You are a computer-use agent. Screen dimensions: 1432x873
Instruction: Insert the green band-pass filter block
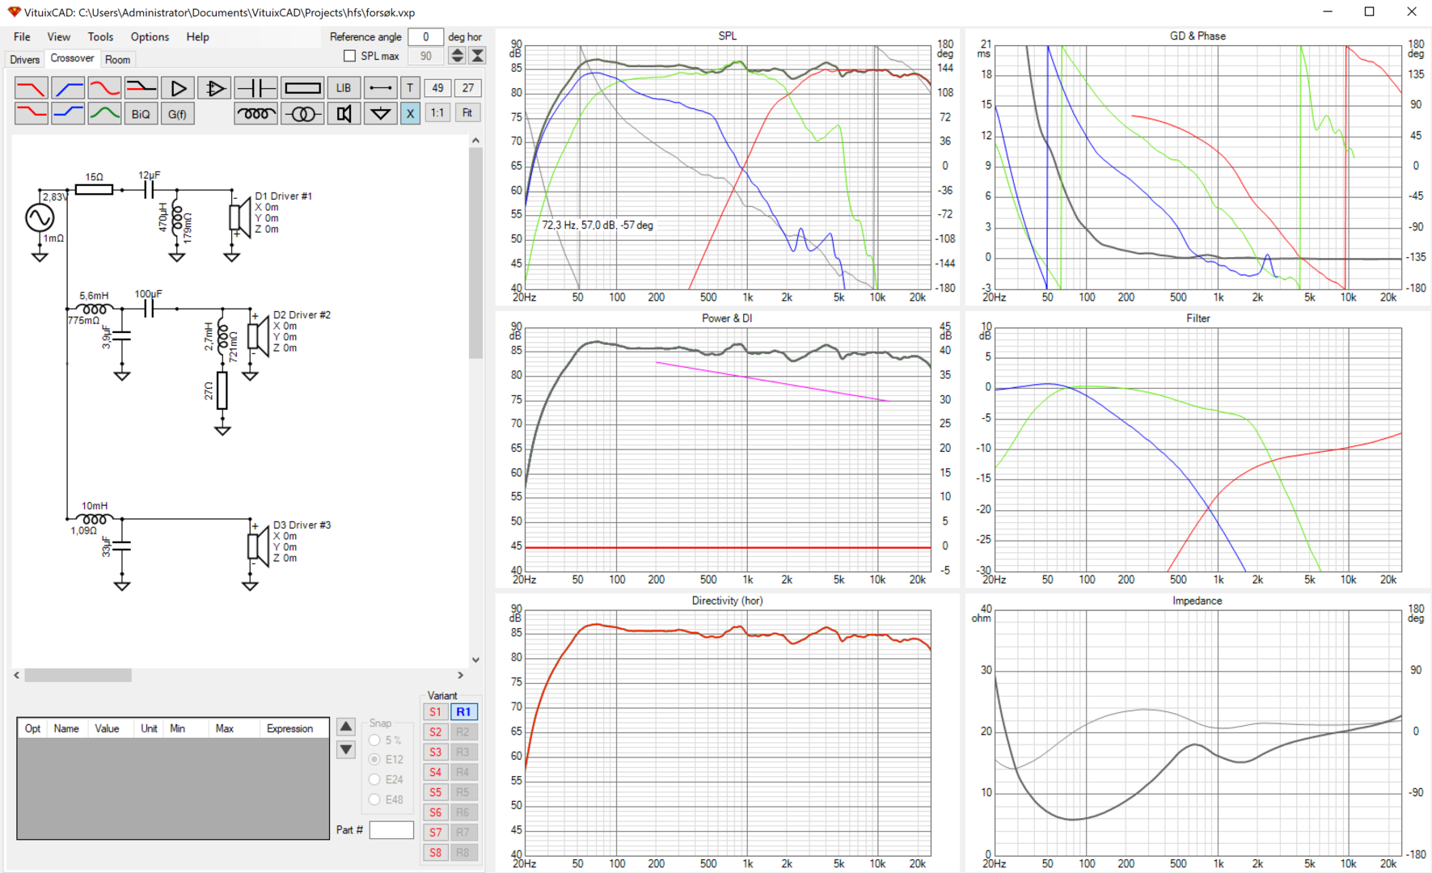[x=104, y=114]
